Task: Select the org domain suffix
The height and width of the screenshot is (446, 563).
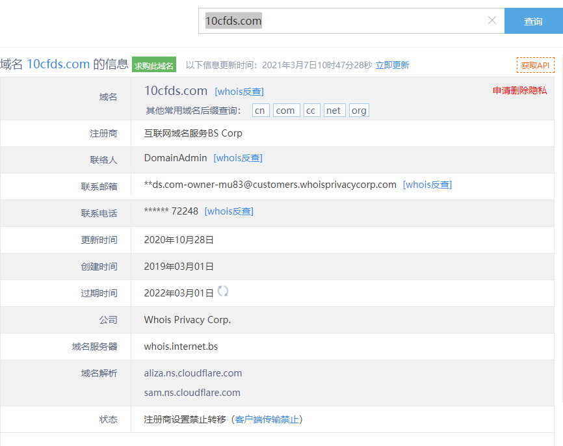Action: [359, 111]
